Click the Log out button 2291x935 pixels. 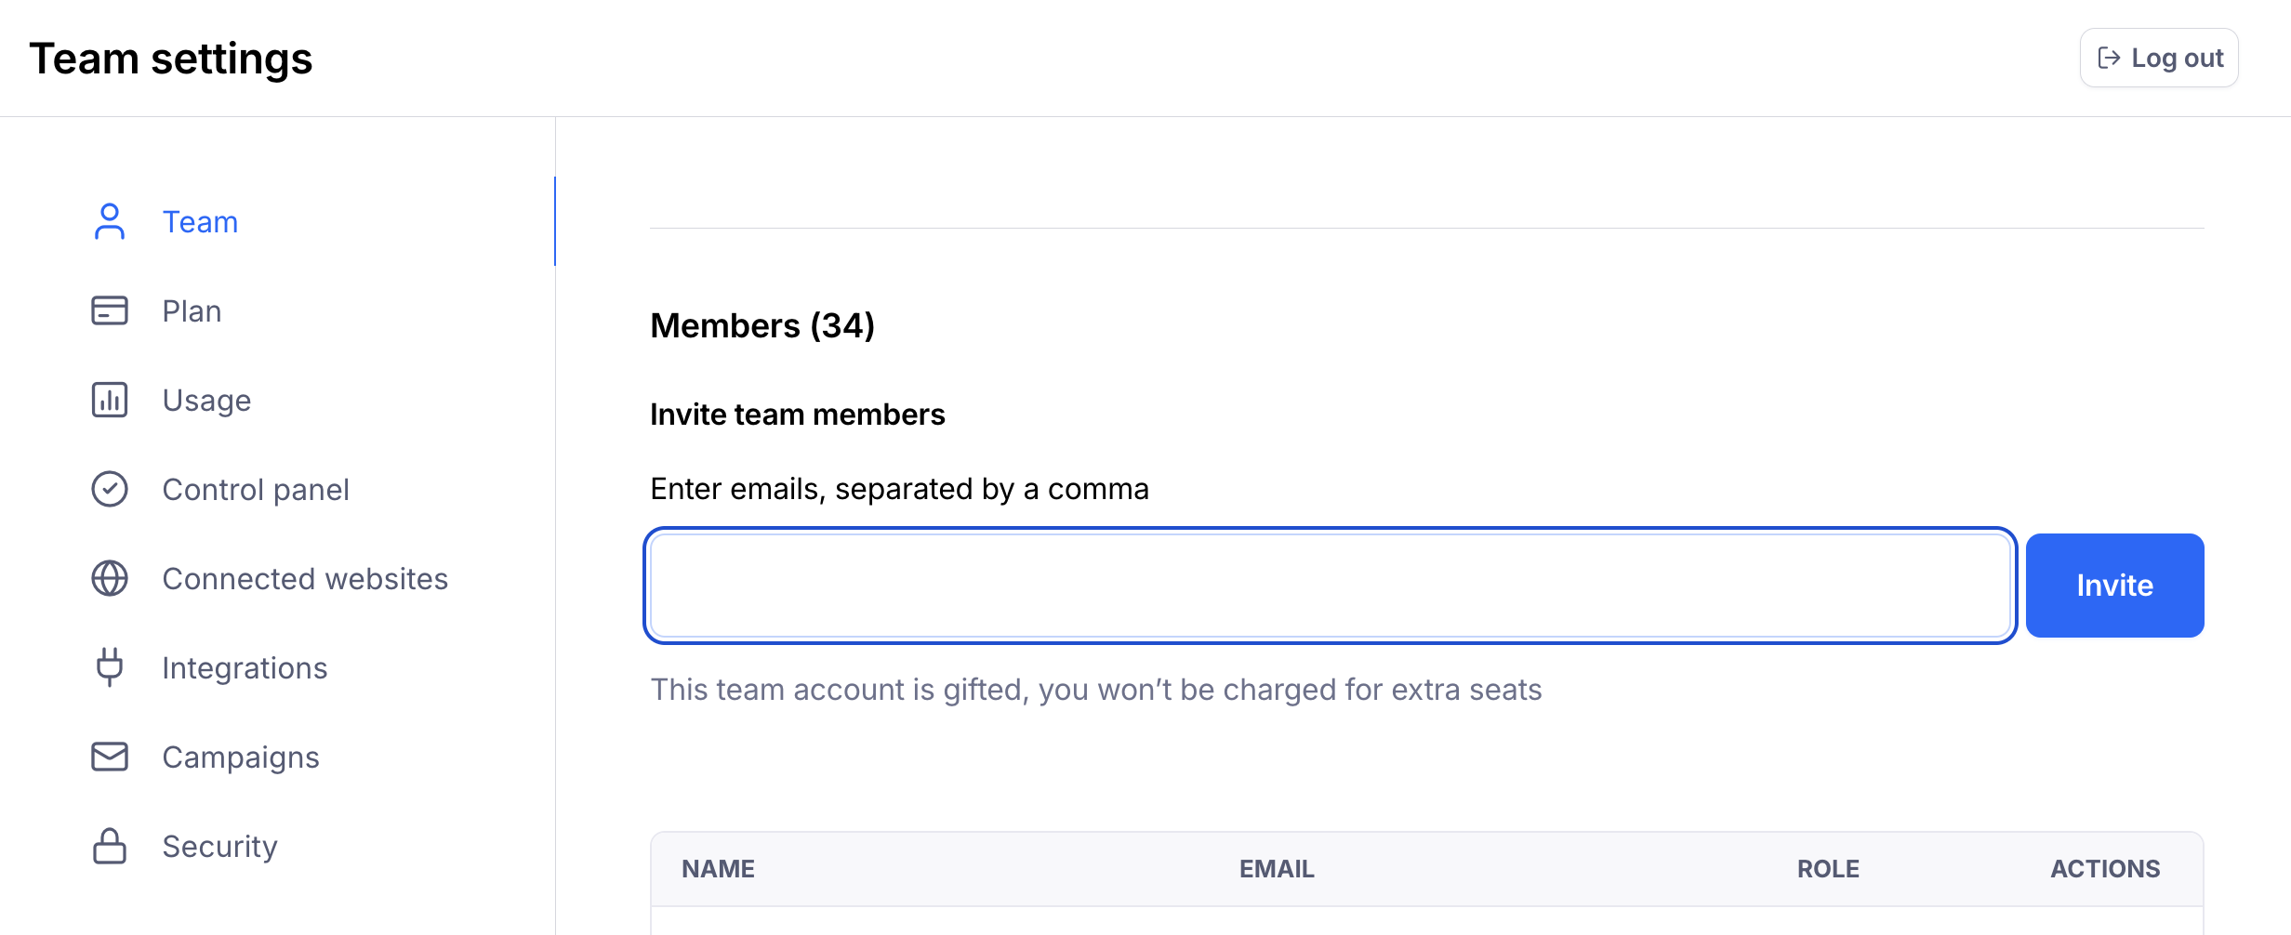tap(2159, 58)
